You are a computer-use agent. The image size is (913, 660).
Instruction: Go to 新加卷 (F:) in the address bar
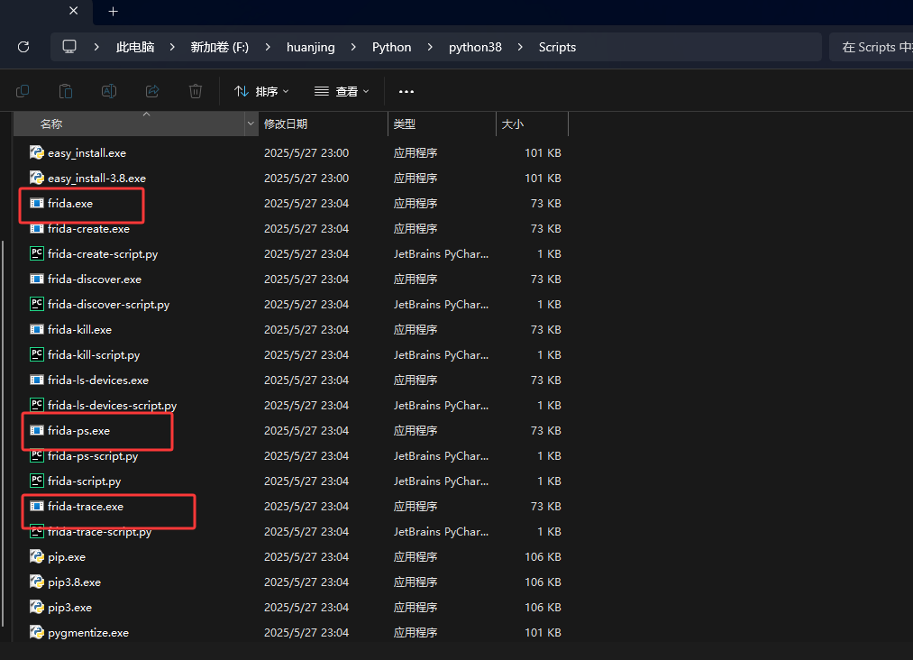point(220,47)
